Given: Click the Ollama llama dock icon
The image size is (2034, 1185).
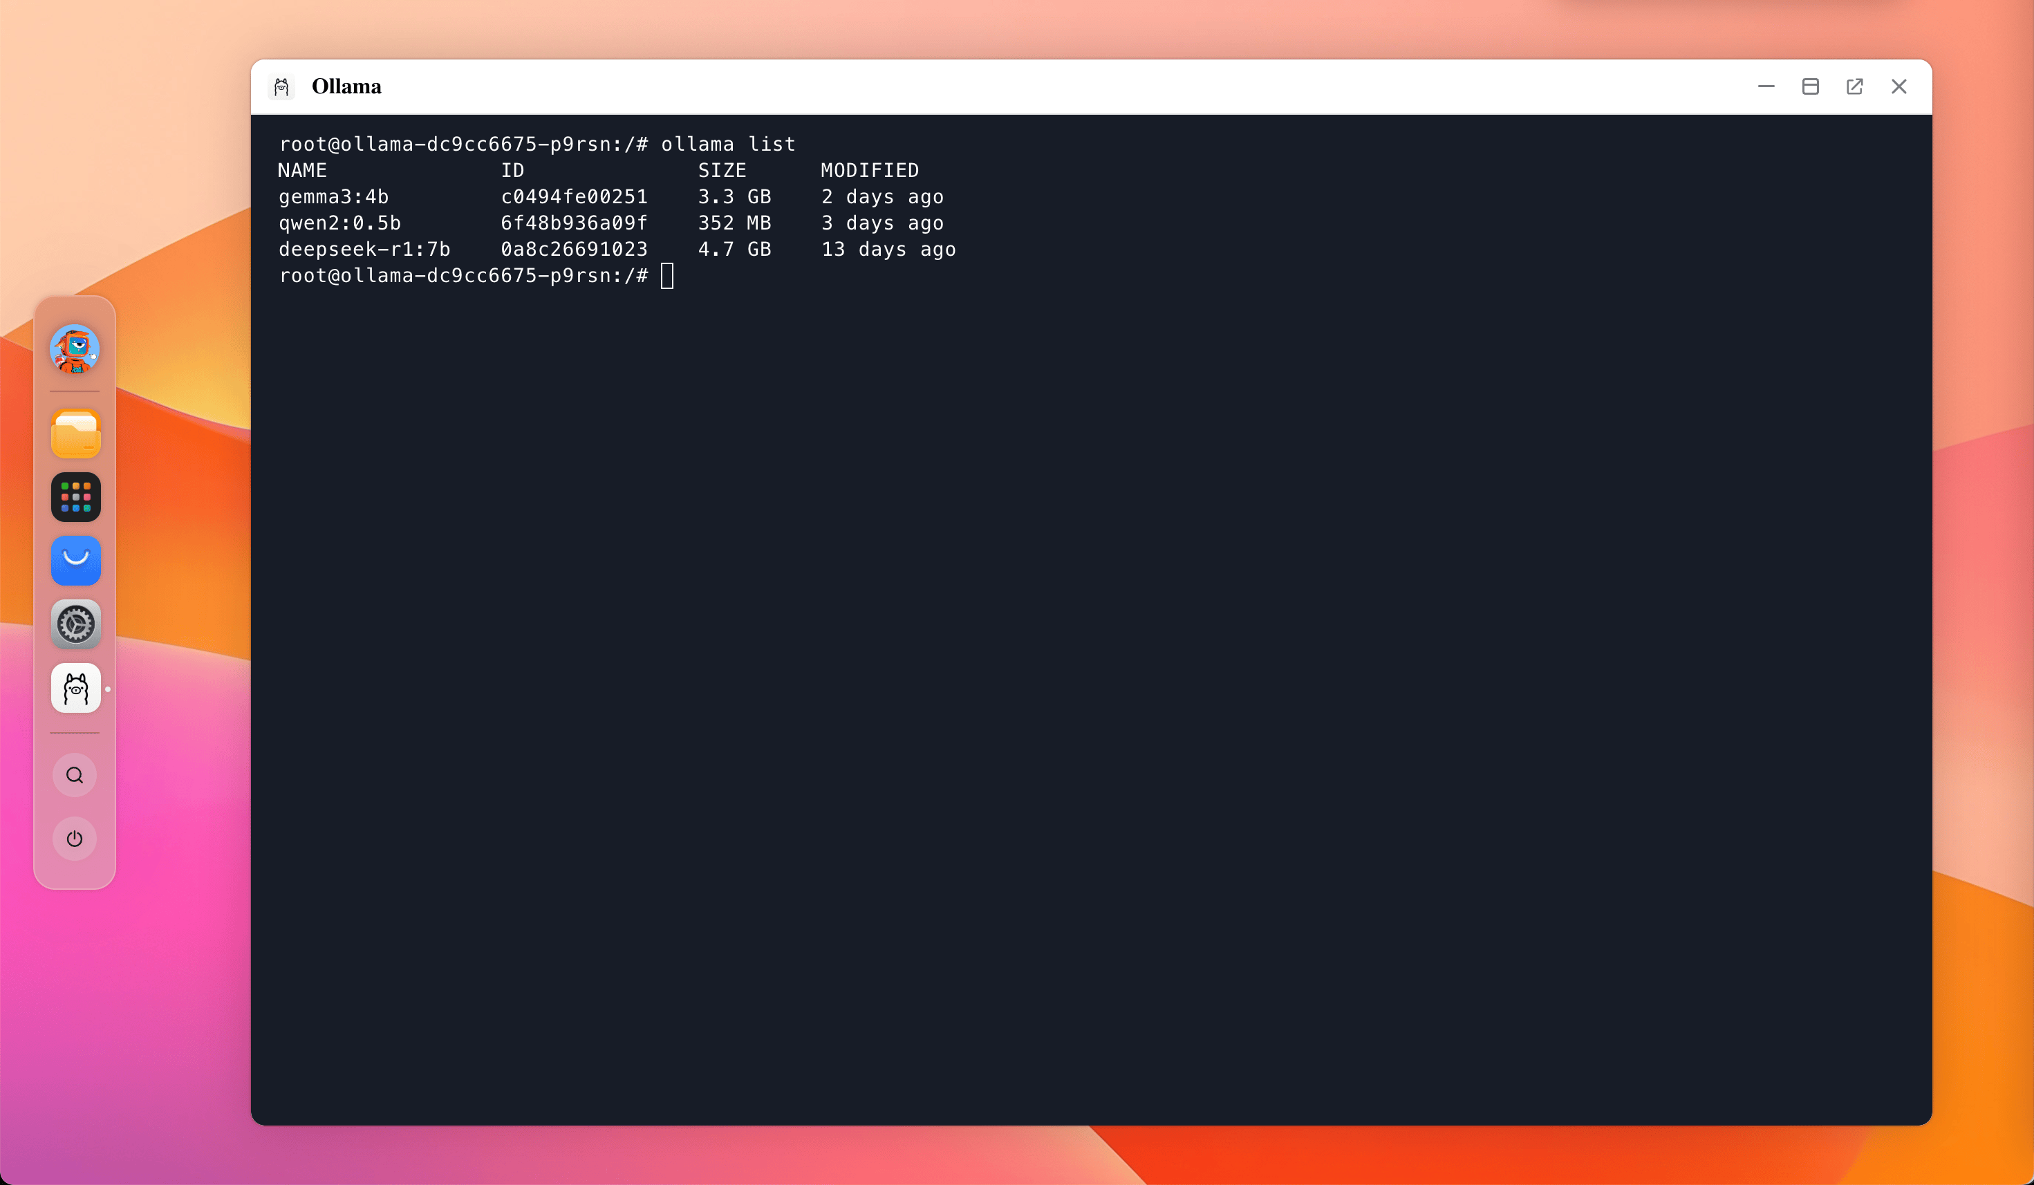Looking at the screenshot, I should click(76, 688).
